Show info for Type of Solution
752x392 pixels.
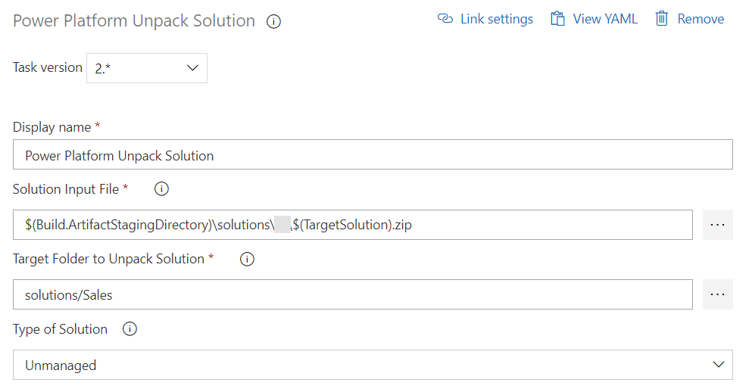click(x=129, y=329)
